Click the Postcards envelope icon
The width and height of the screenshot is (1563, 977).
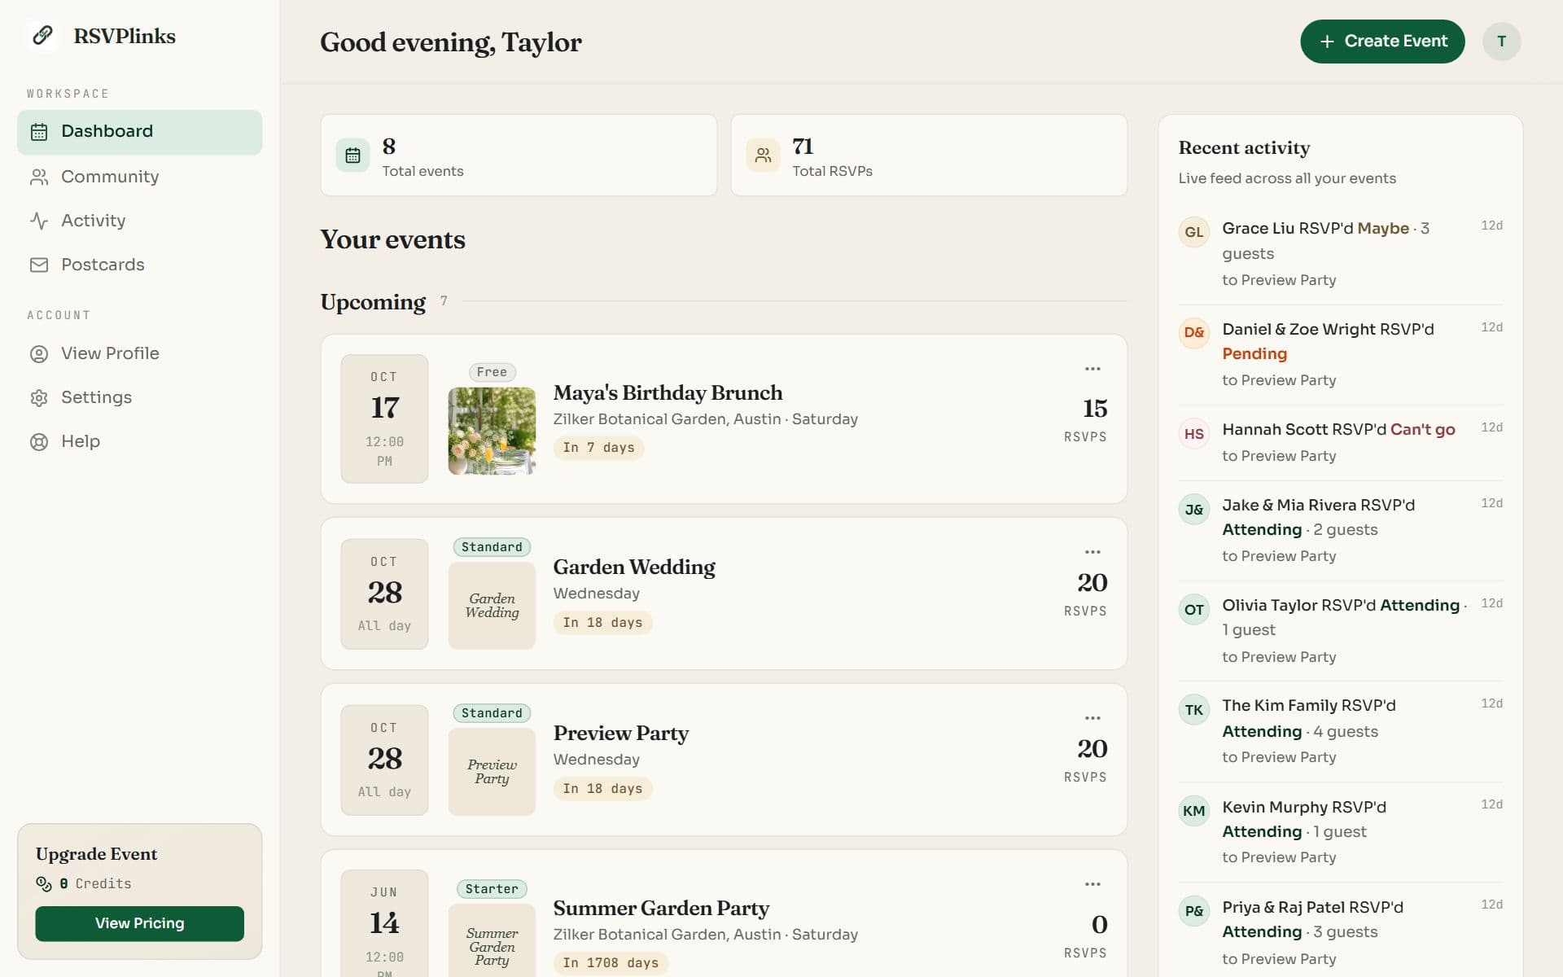click(39, 265)
